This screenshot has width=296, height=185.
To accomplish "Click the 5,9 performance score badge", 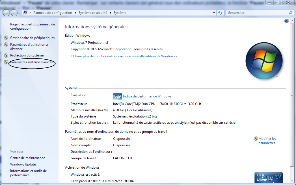I will pos(117,96).
